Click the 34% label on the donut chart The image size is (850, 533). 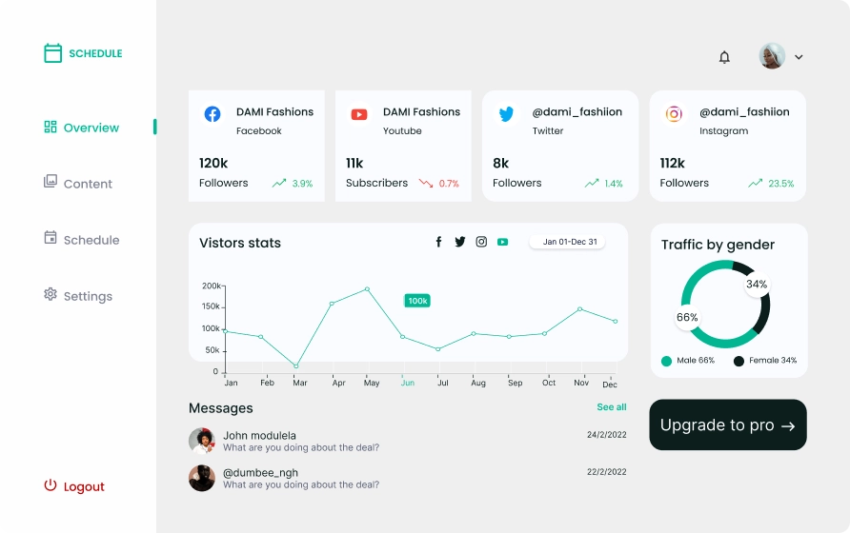[x=757, y=285]
